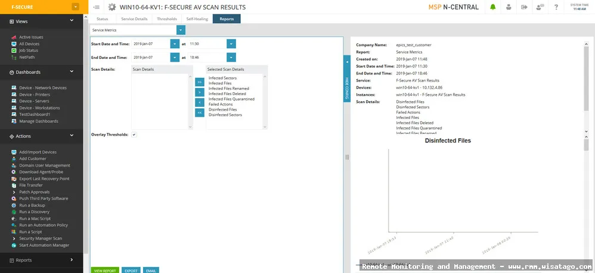Click the remove all (<<) button

(x=200, y=112)
